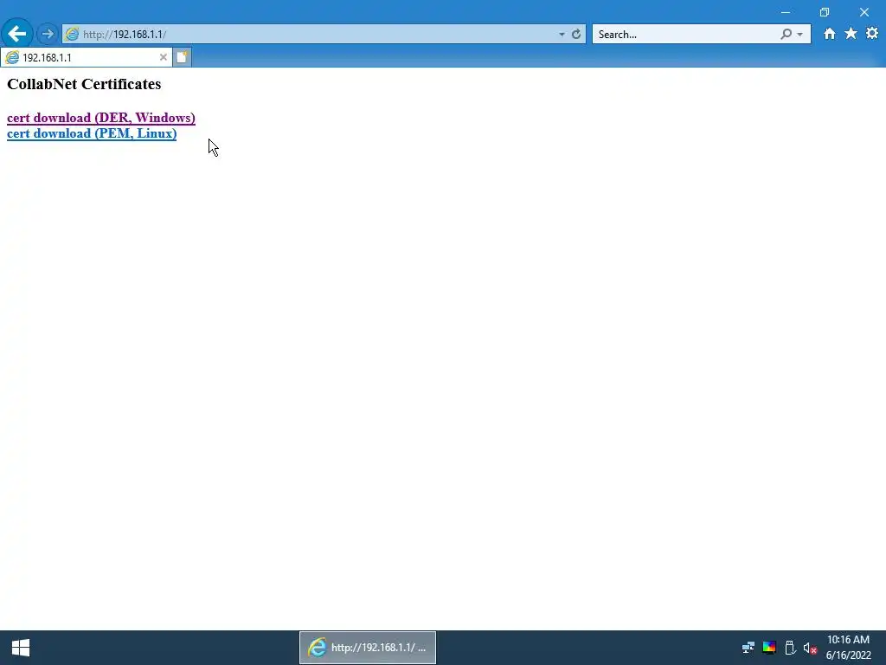The width and height of the screenshot is (886, 665).
Task: Click the USB safely remove hardware tray icon
Action: pos(790,648)
